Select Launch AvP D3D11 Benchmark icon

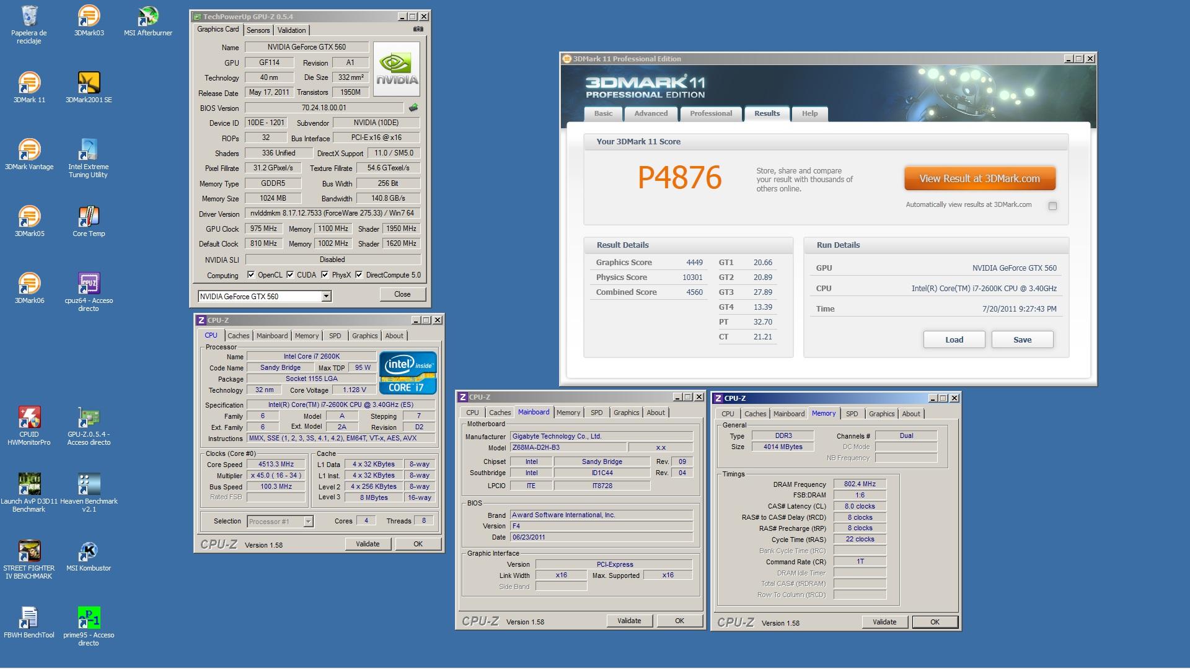tap(29, 493)
